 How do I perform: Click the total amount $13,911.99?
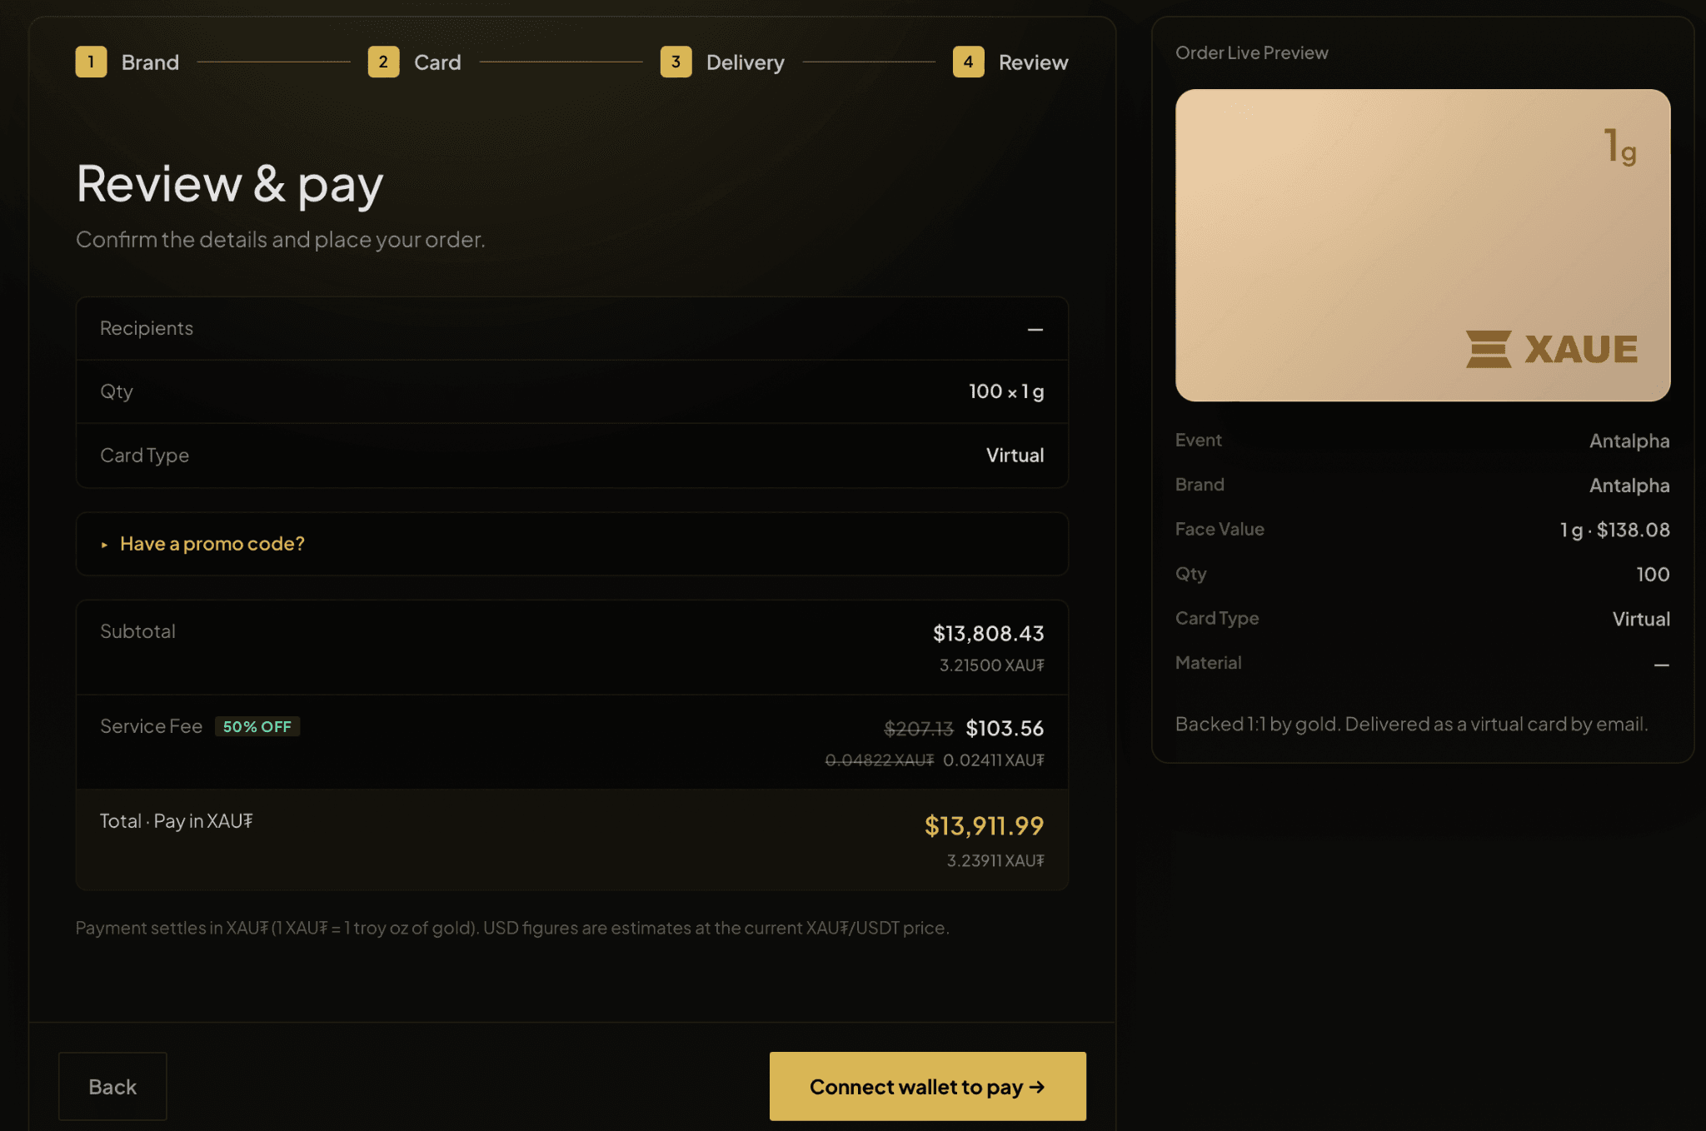point(984,825)
